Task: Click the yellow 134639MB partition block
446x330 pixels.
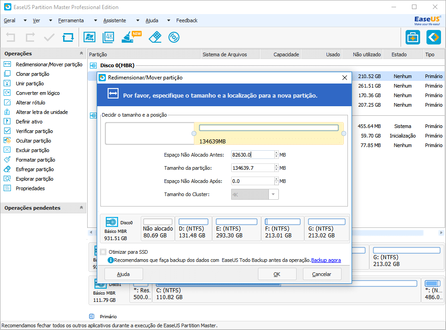Action: click(269, 133)
